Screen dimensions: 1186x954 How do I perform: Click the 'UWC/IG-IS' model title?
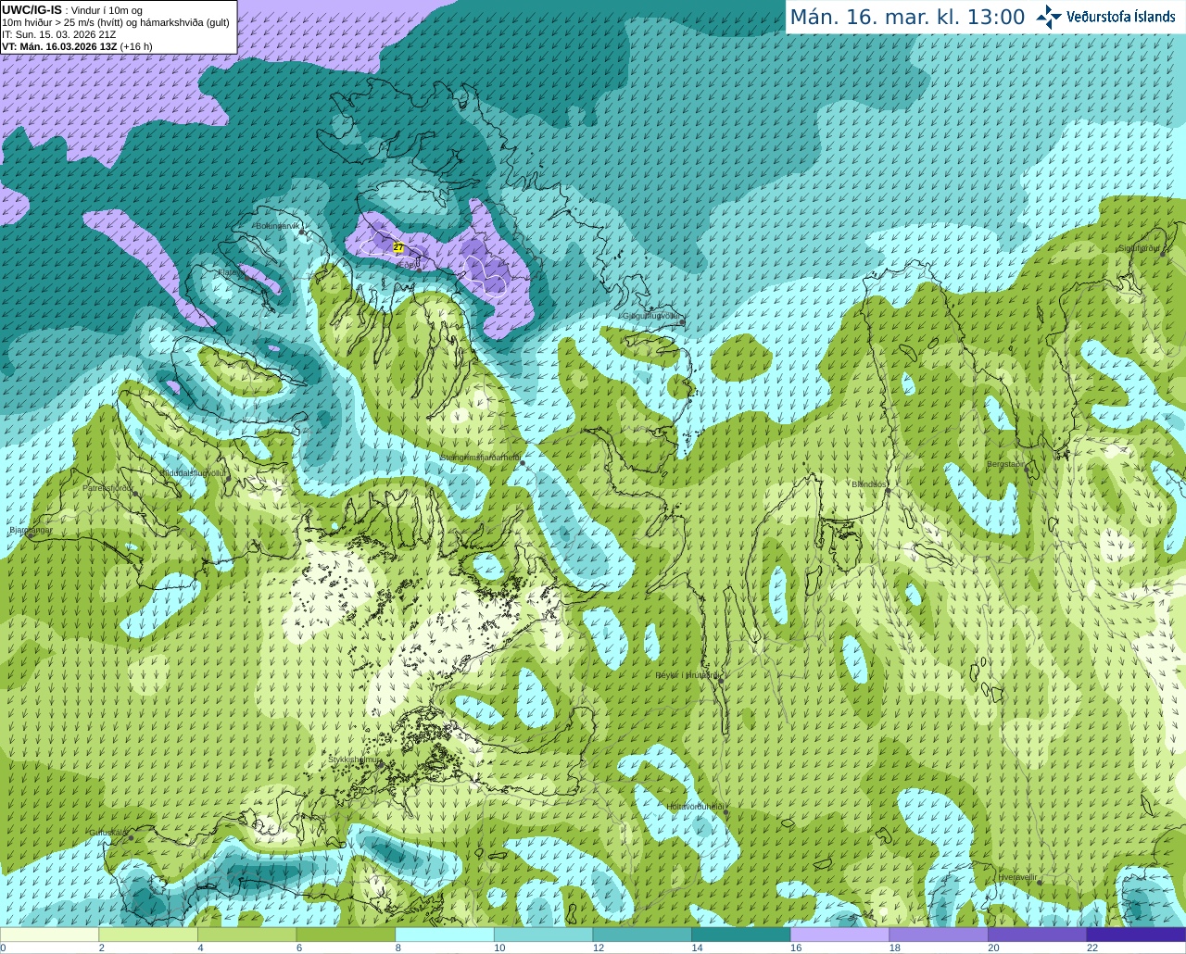click(x=32, y=10)
